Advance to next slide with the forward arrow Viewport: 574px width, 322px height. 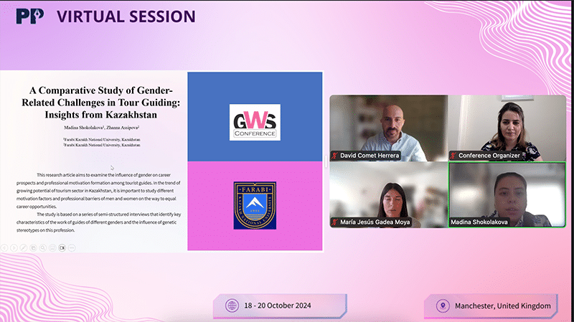(x=14, y=247)
